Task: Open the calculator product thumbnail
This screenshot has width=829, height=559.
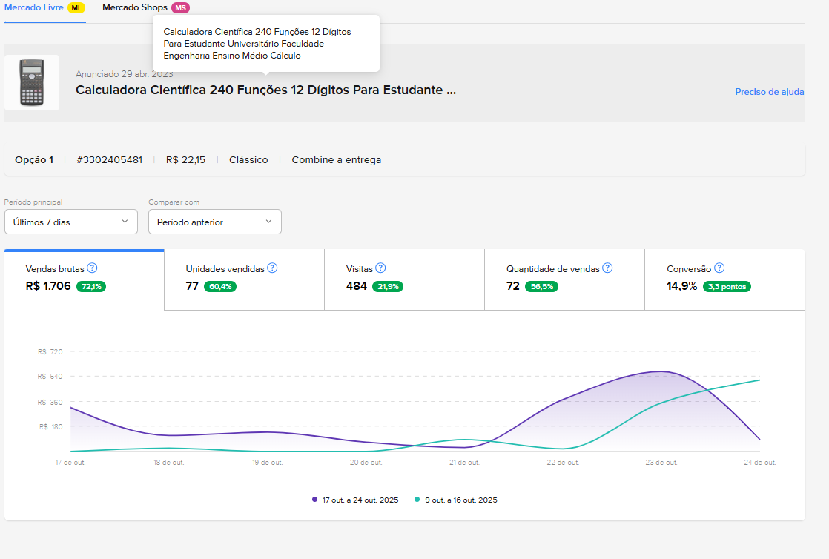Action: point(32,83)
